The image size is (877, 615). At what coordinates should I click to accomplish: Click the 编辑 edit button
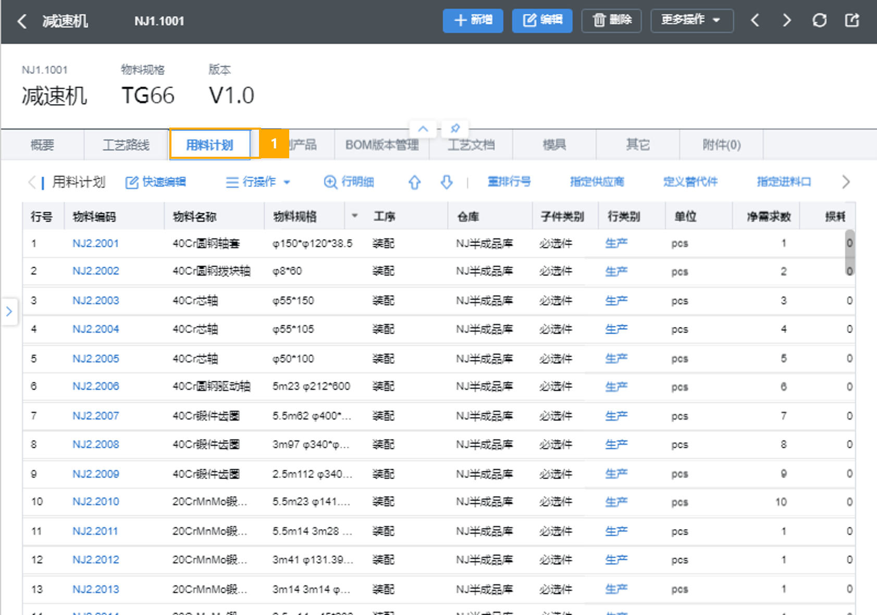point(542,20)
